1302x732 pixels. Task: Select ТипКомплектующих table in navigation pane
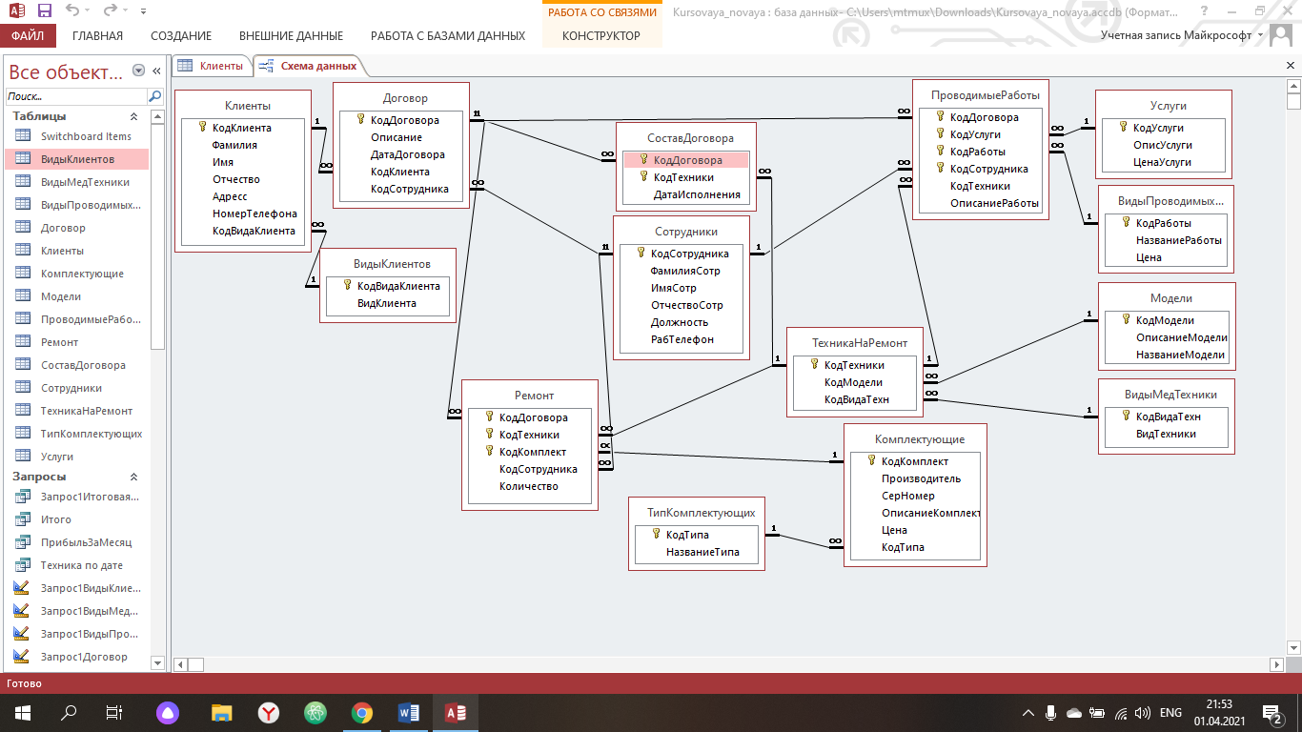[x=76, y=434]
